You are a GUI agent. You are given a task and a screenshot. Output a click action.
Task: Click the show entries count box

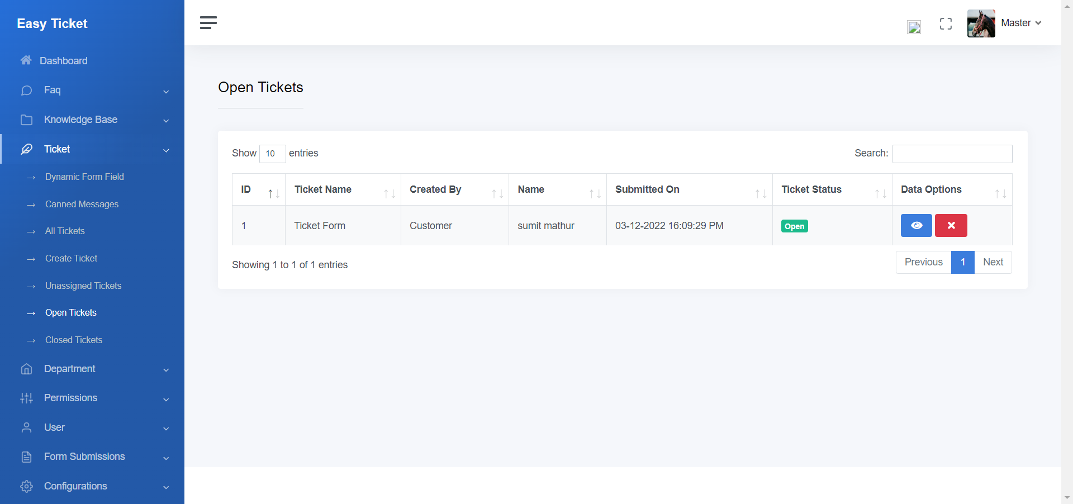[x=272, y=154]
